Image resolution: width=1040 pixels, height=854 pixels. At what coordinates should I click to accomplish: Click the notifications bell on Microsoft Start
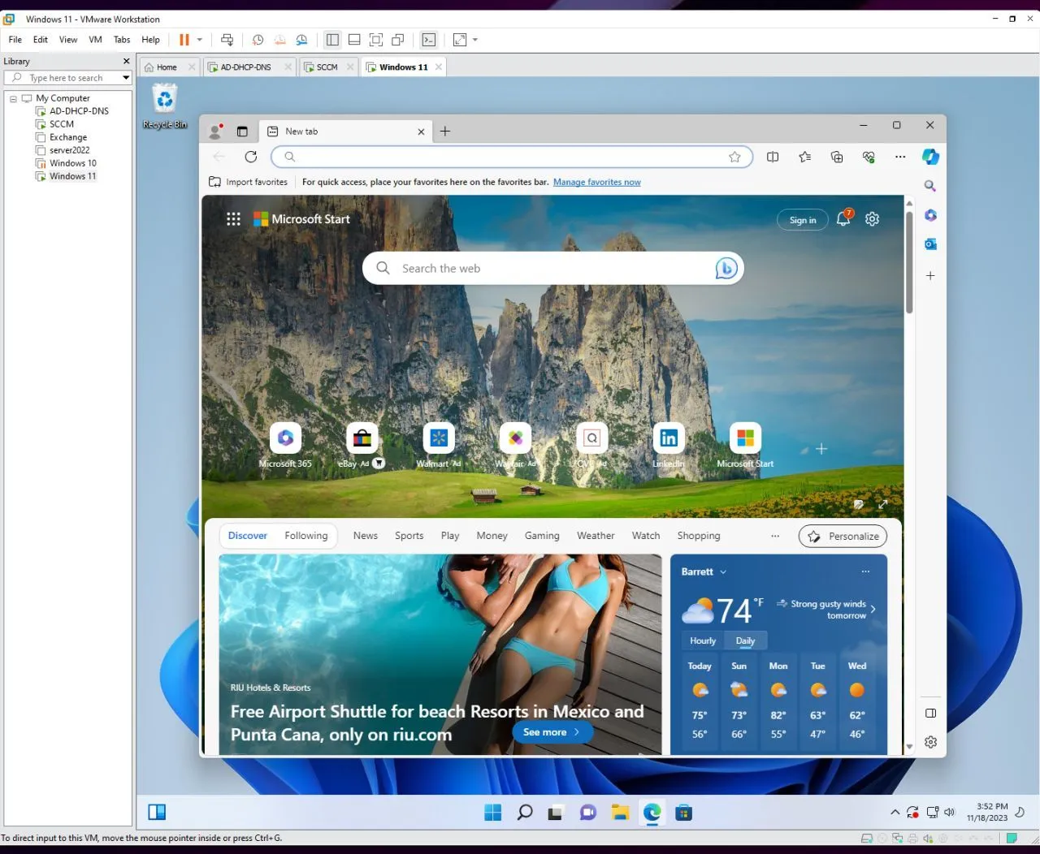pos(843,219)
